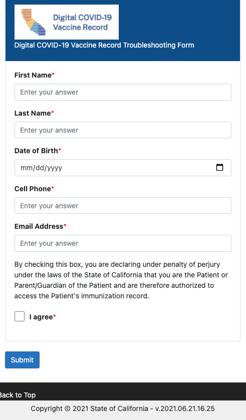
Task: Focus the First Name input field
Action: coord(123,92)
